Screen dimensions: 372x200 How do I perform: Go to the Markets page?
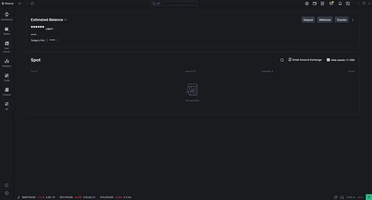[x=7, y=63]
